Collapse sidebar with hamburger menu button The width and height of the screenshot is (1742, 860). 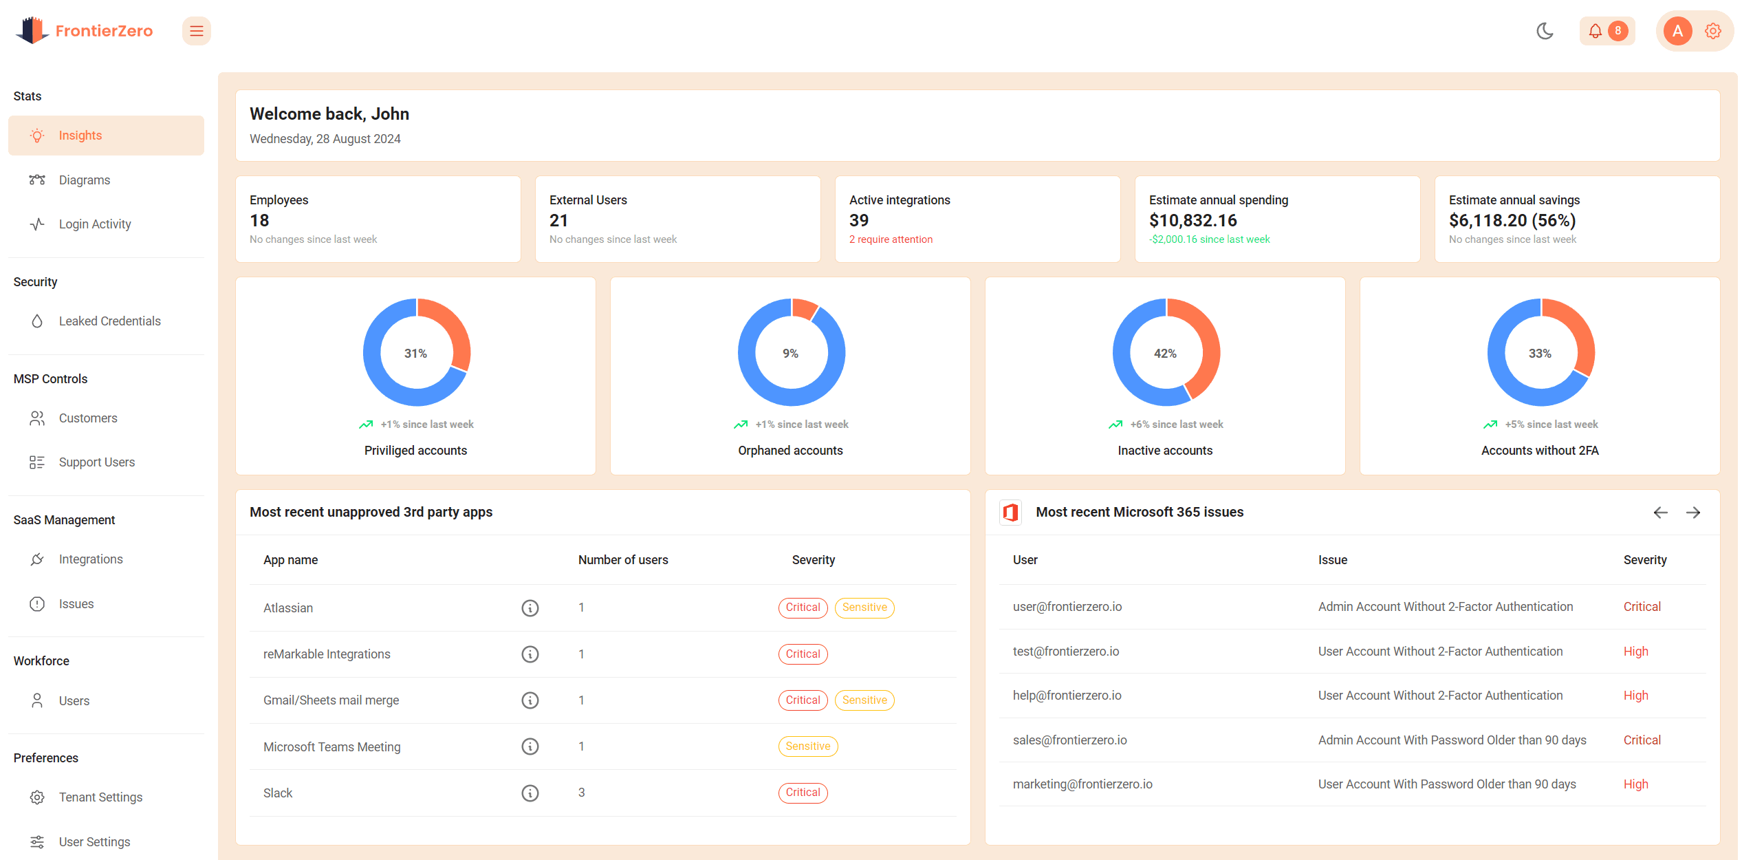point(197,31)
